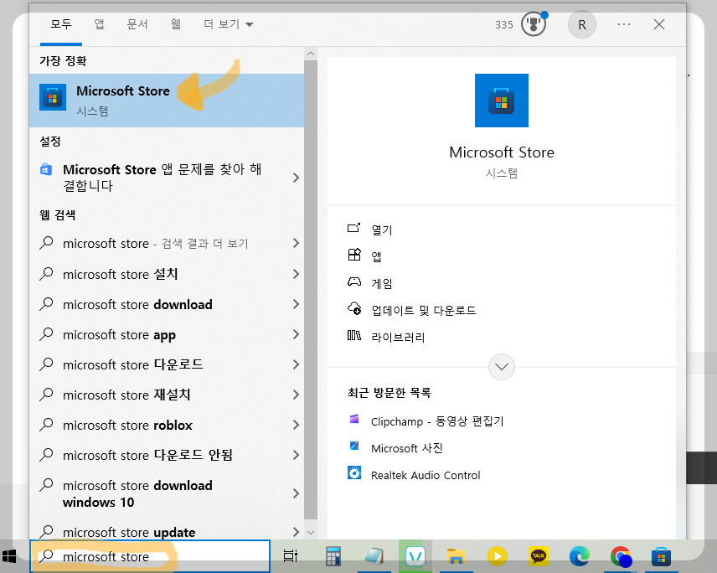
Task: Click the Microsoft 사진 icon in the recent list
Action: [x=354, y=446]
